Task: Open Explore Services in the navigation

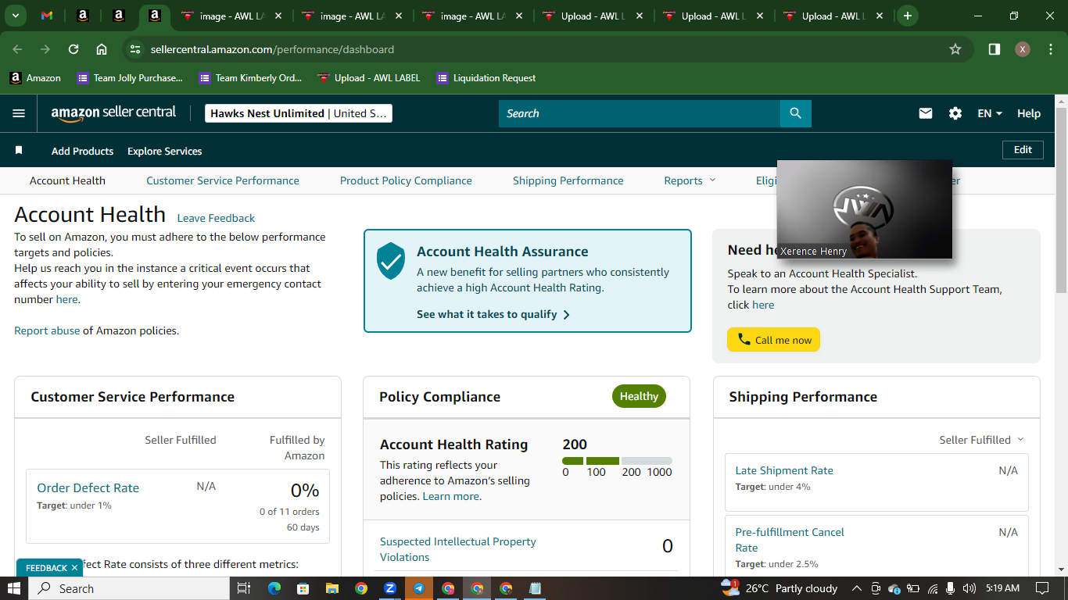Action: click(165, 151)
